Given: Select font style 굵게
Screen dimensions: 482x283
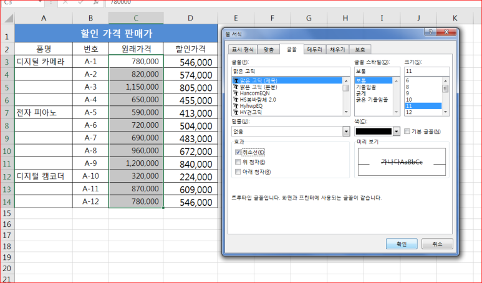Looking at the screenshot, I should pyautogui.click(x=374, y=93).
